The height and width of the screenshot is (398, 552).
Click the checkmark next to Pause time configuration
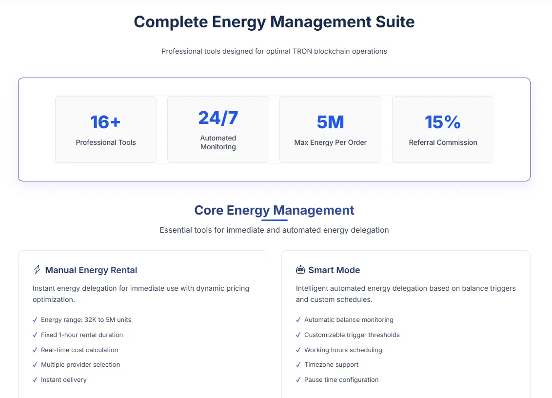pyautogui.click(x=298, y=379)
